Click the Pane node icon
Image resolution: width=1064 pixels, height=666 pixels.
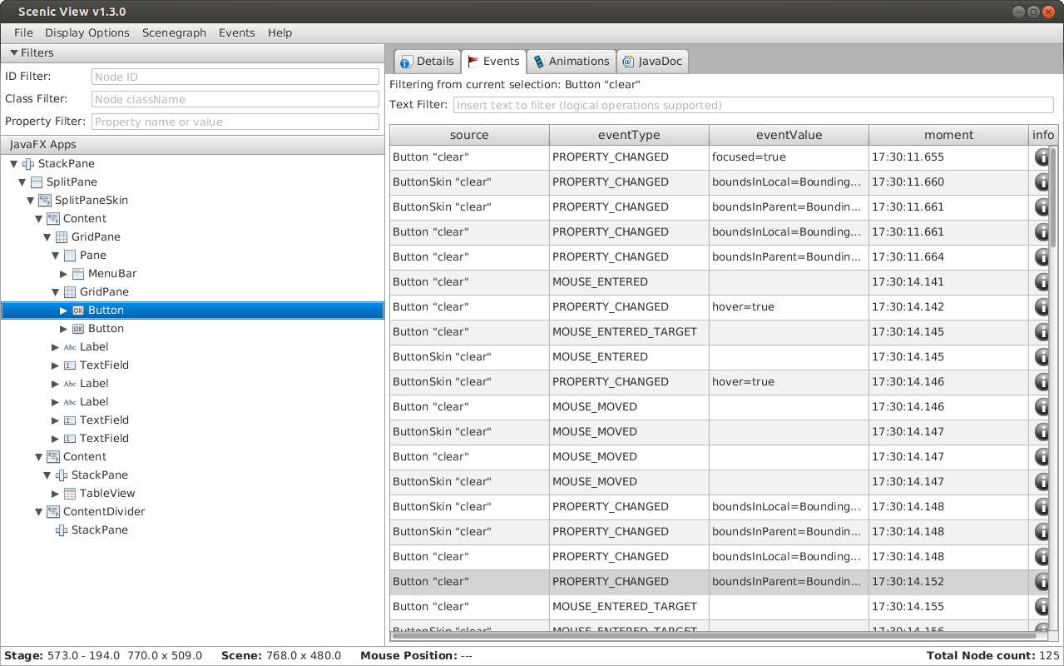pyautogui.click(x=70, y=256)
